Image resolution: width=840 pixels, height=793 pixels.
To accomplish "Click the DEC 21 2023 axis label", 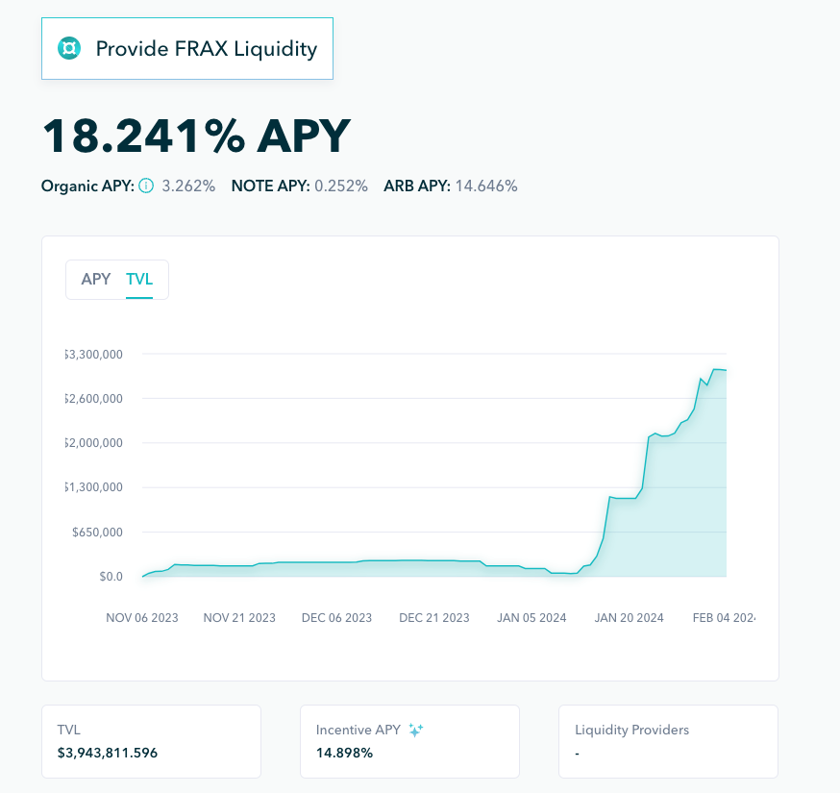I will (434, 617).
